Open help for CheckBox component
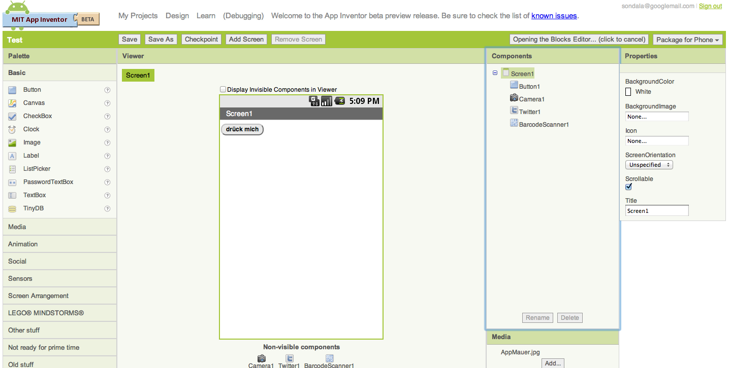The height and width of the screenshot is (368, 730). (107, 116)
